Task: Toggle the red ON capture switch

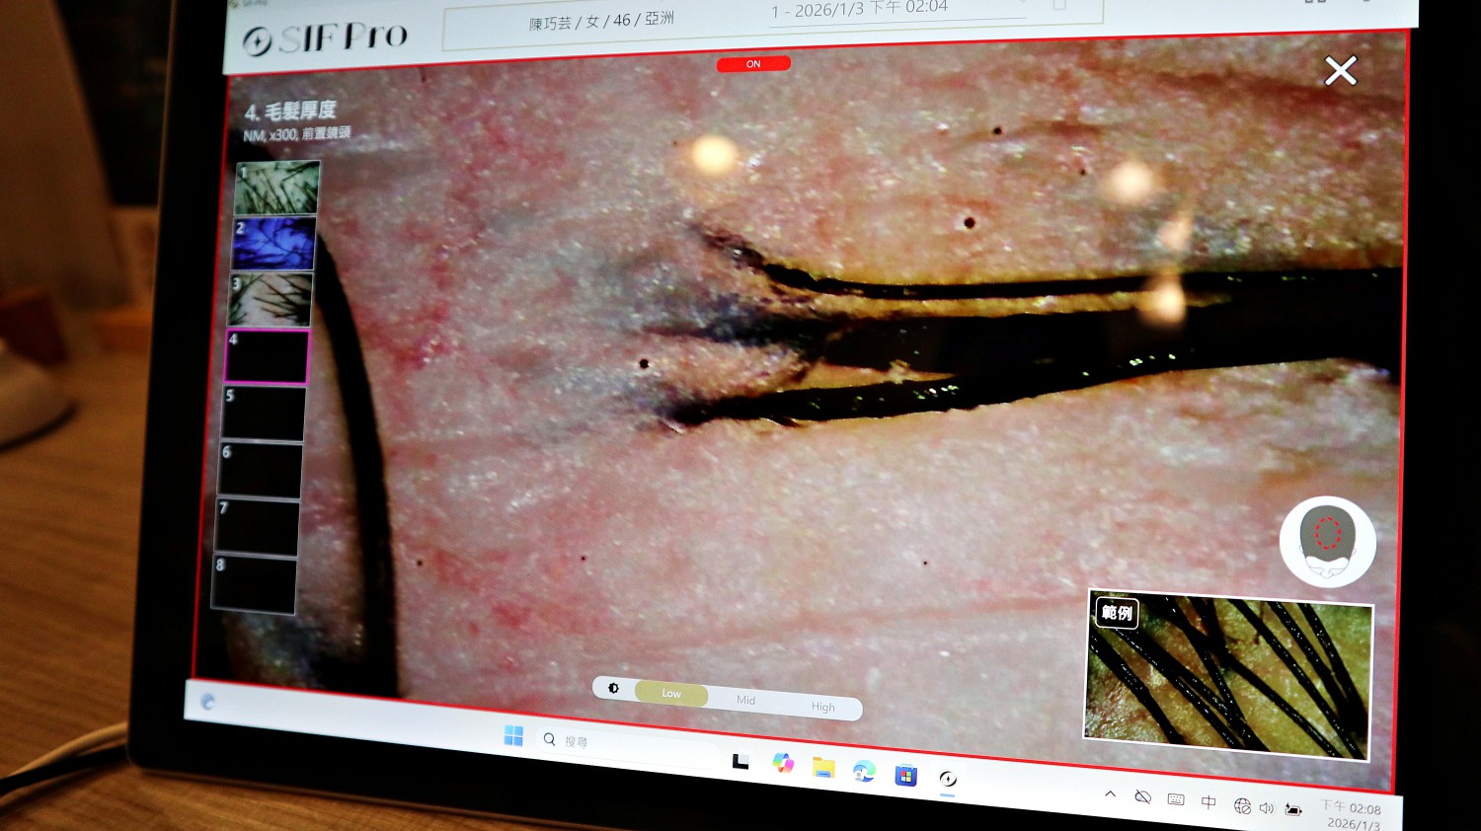Action: (x=753, y=64)
